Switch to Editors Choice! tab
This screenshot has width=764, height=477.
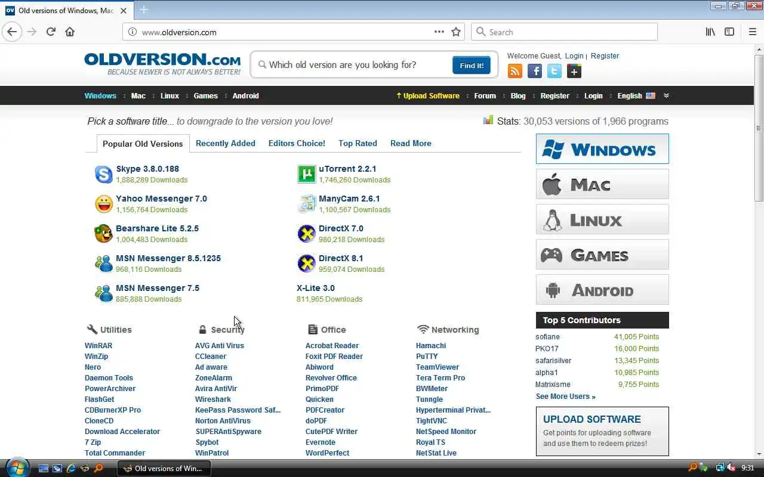point(297,143)
